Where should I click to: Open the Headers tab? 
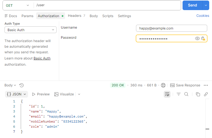point(76,16)
